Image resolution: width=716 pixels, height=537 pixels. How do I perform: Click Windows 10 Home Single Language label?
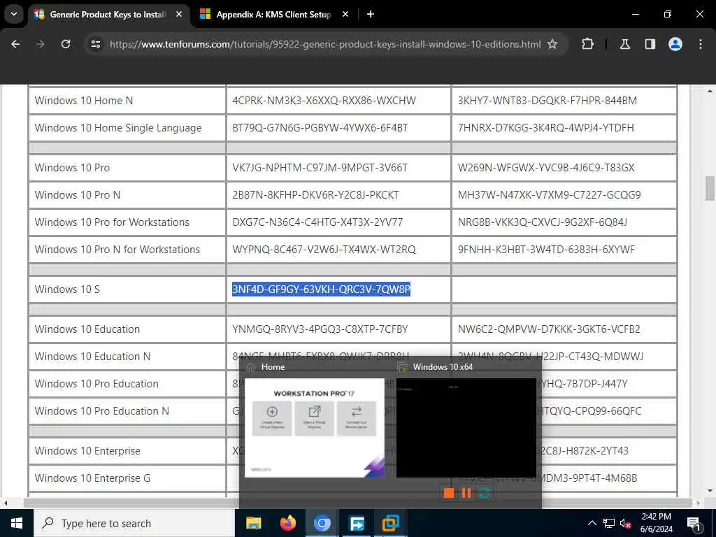click(x=117, y=128)
